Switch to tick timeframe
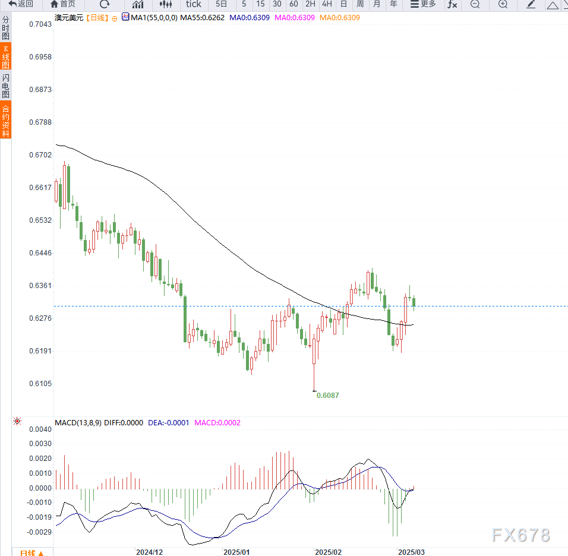568x556 pixels. coord(194,4)
